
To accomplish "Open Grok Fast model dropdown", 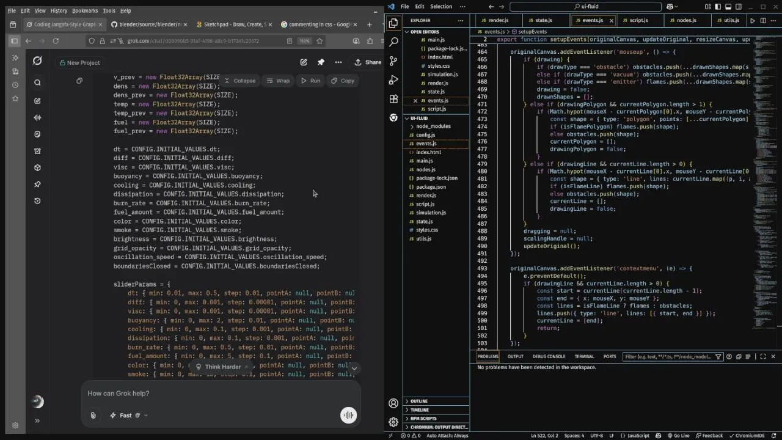I will (x=128, y=415).
